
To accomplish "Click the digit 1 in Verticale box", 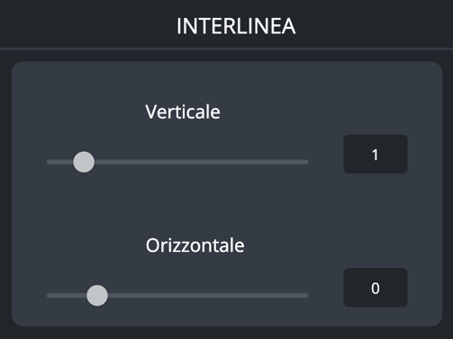I will [x=375, y=155].
